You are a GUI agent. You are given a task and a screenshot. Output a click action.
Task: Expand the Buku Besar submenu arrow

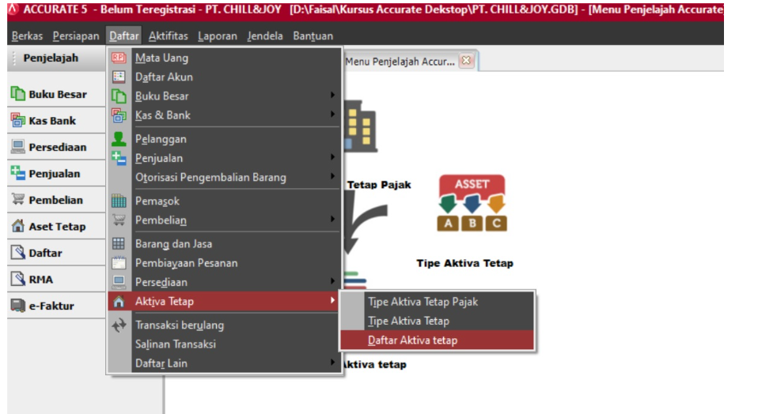(332, 96)
